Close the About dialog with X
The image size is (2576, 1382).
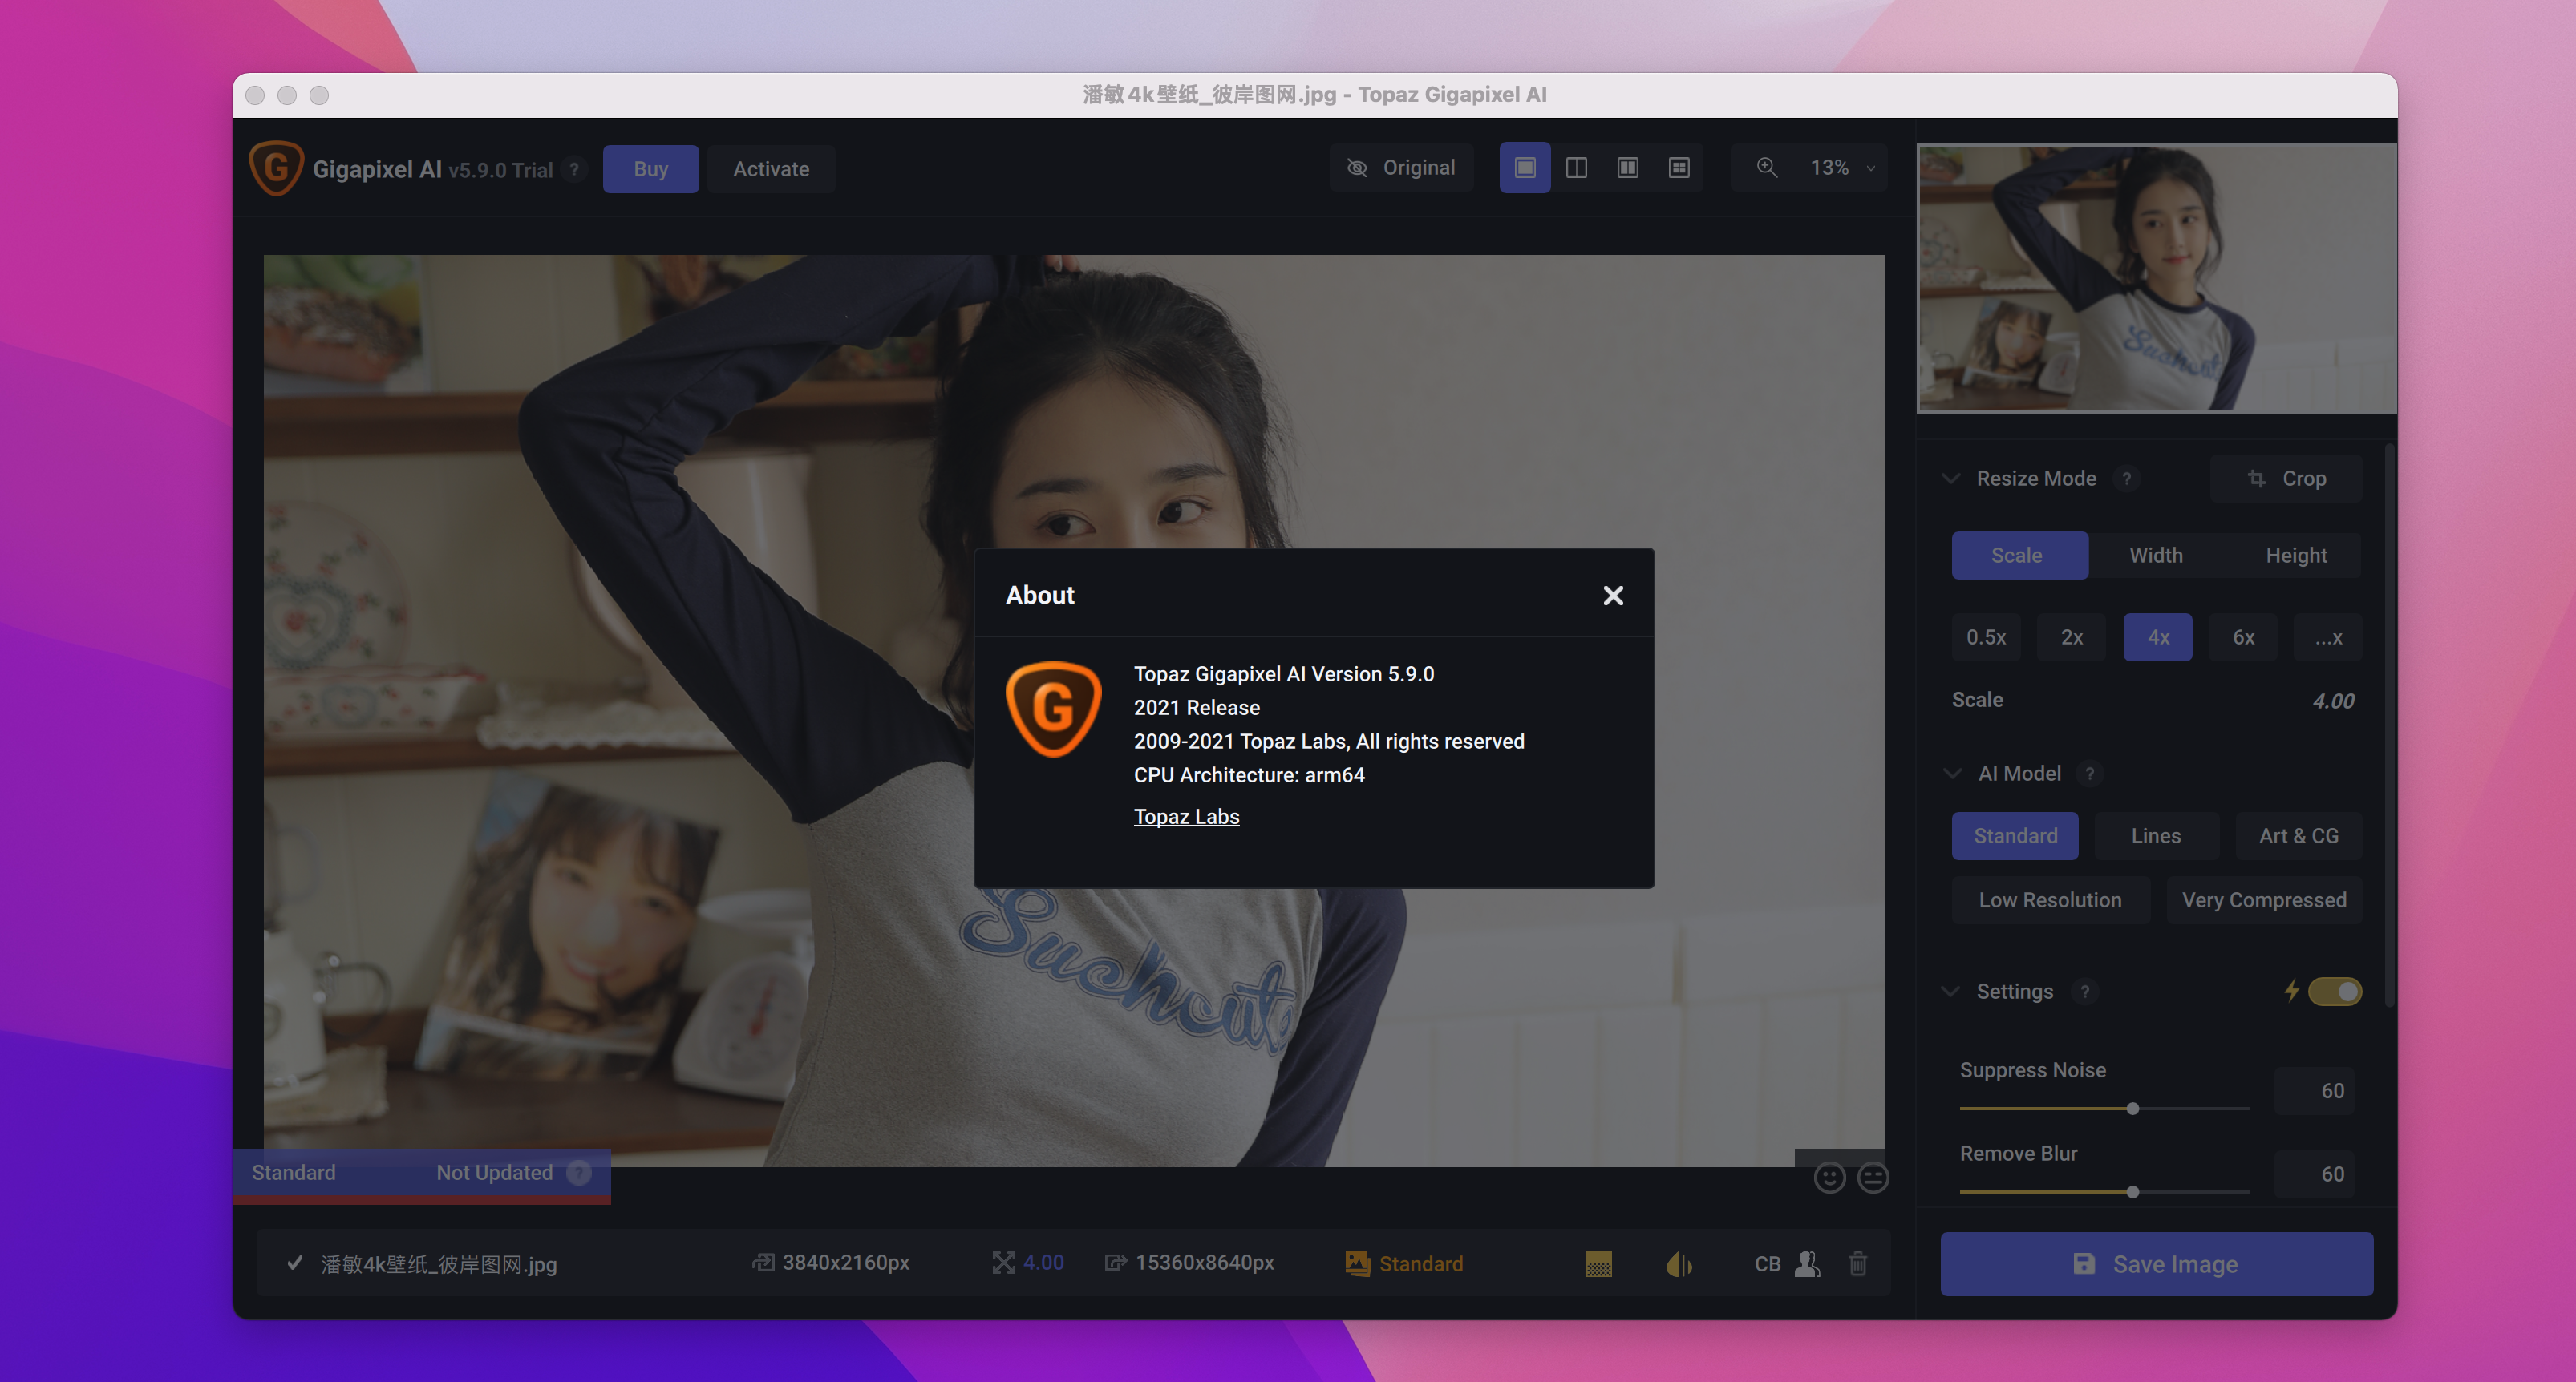(x=1612, y=596)
